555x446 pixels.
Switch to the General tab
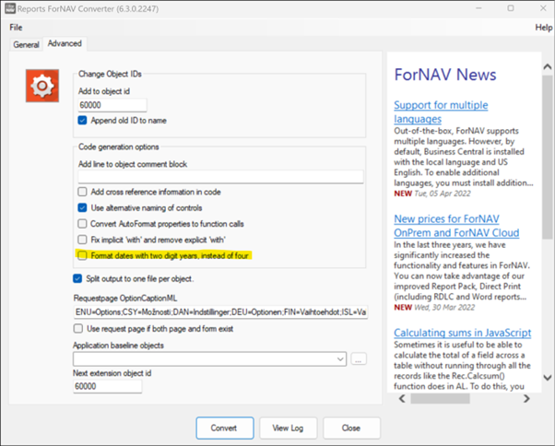(x=26, y=44)
